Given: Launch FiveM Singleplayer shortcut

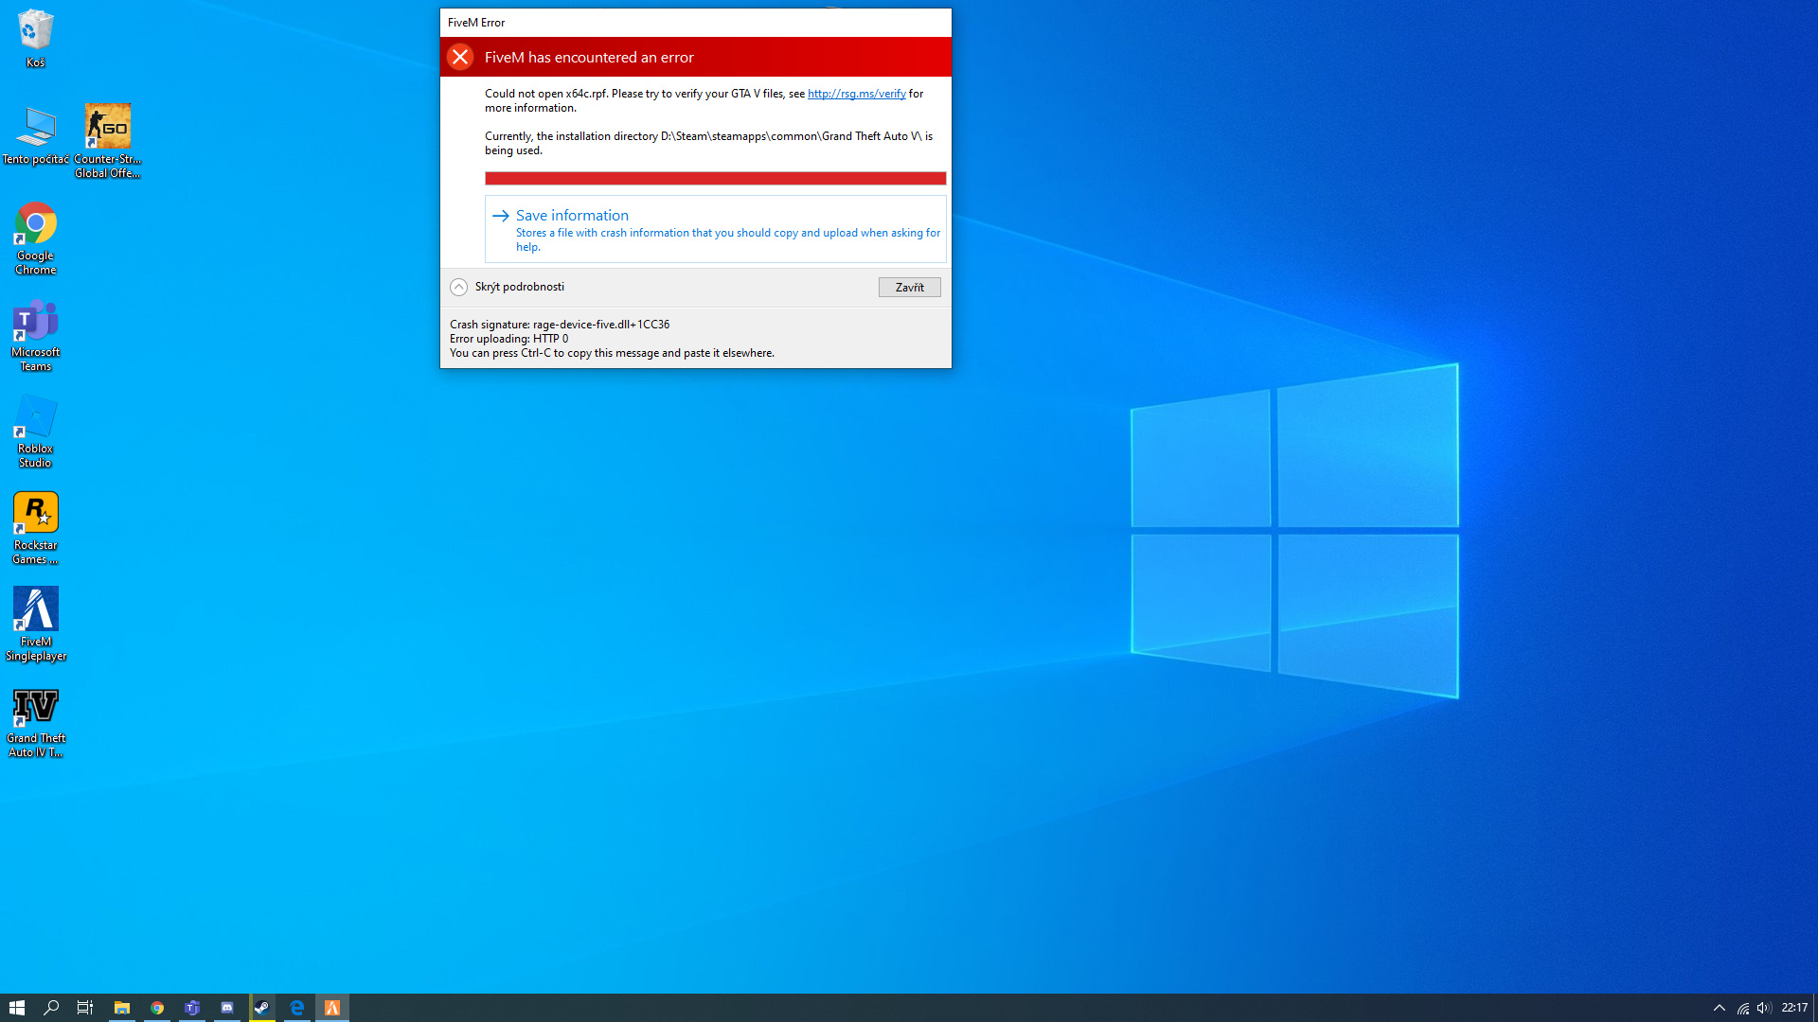Looking at the screenshot, I should 35,625.
